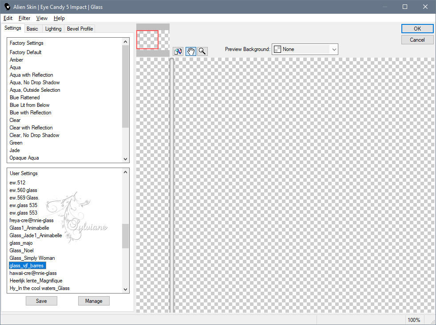
Task: Select the ew.569 Glass. user setting
Action: (x=24, y=197)
